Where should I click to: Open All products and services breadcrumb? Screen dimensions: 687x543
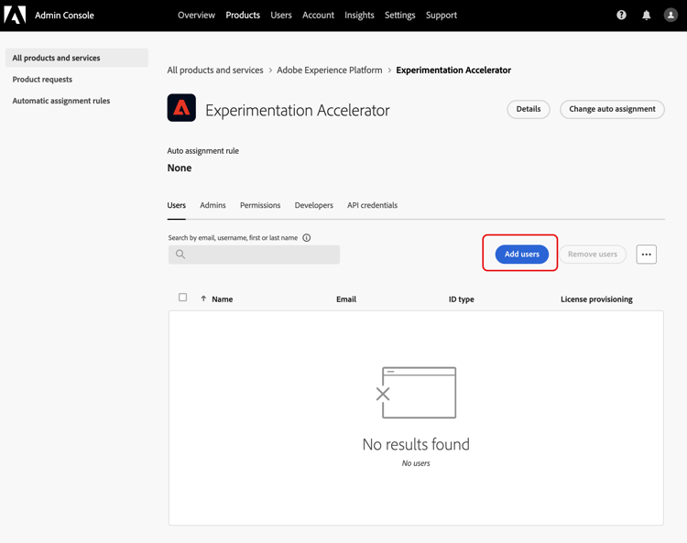pos(215,71)
